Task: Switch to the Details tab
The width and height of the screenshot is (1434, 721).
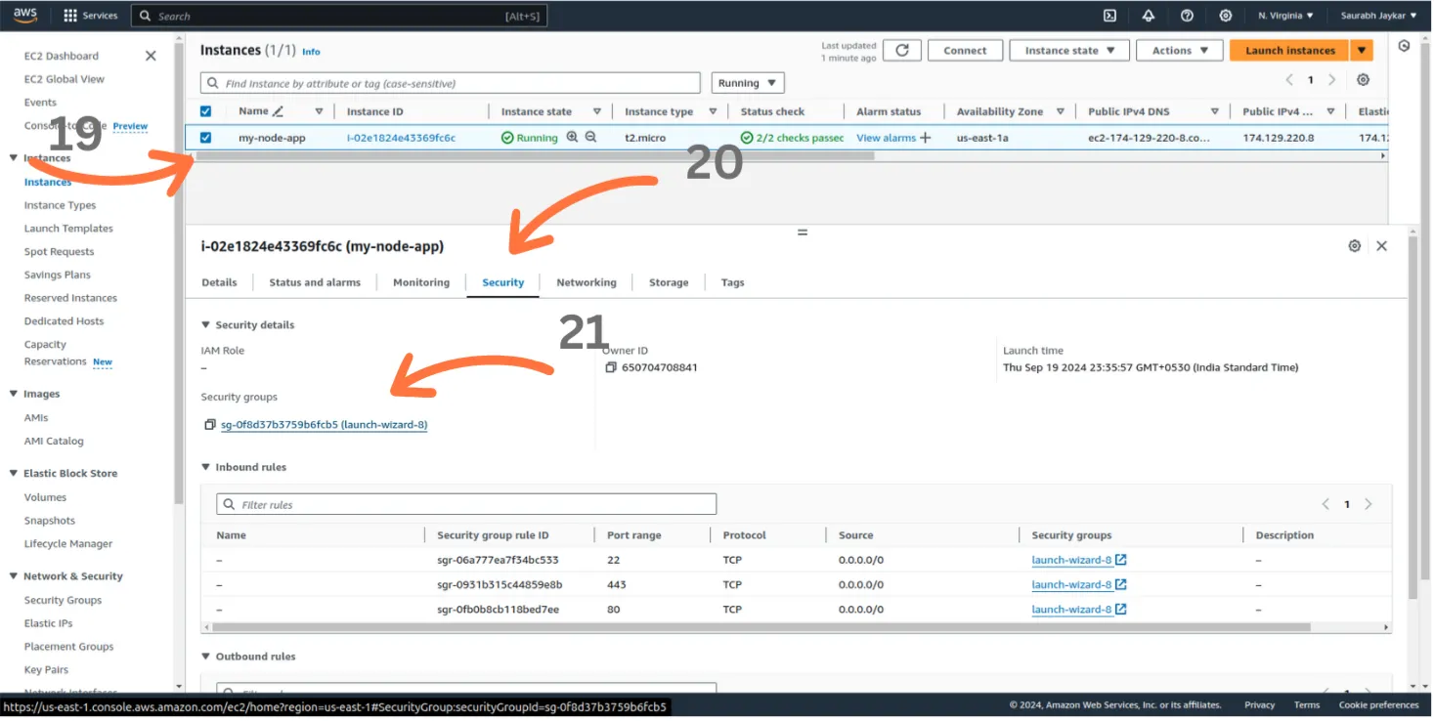Action: tap(219, 282)
